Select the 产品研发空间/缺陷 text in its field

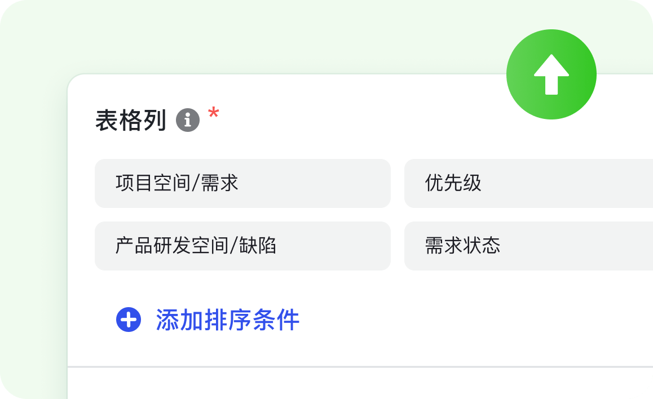pyautogui.click(x=196, y=246)
